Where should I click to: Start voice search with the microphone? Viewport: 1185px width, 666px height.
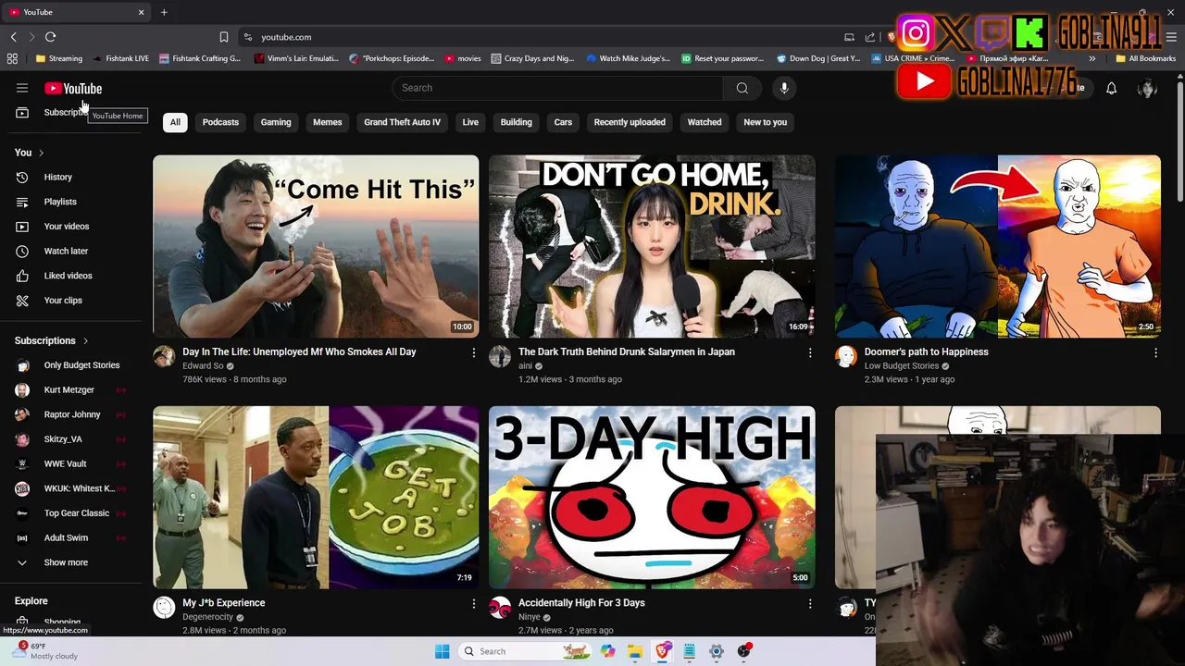pyautogui.click(x=784, y=88)
